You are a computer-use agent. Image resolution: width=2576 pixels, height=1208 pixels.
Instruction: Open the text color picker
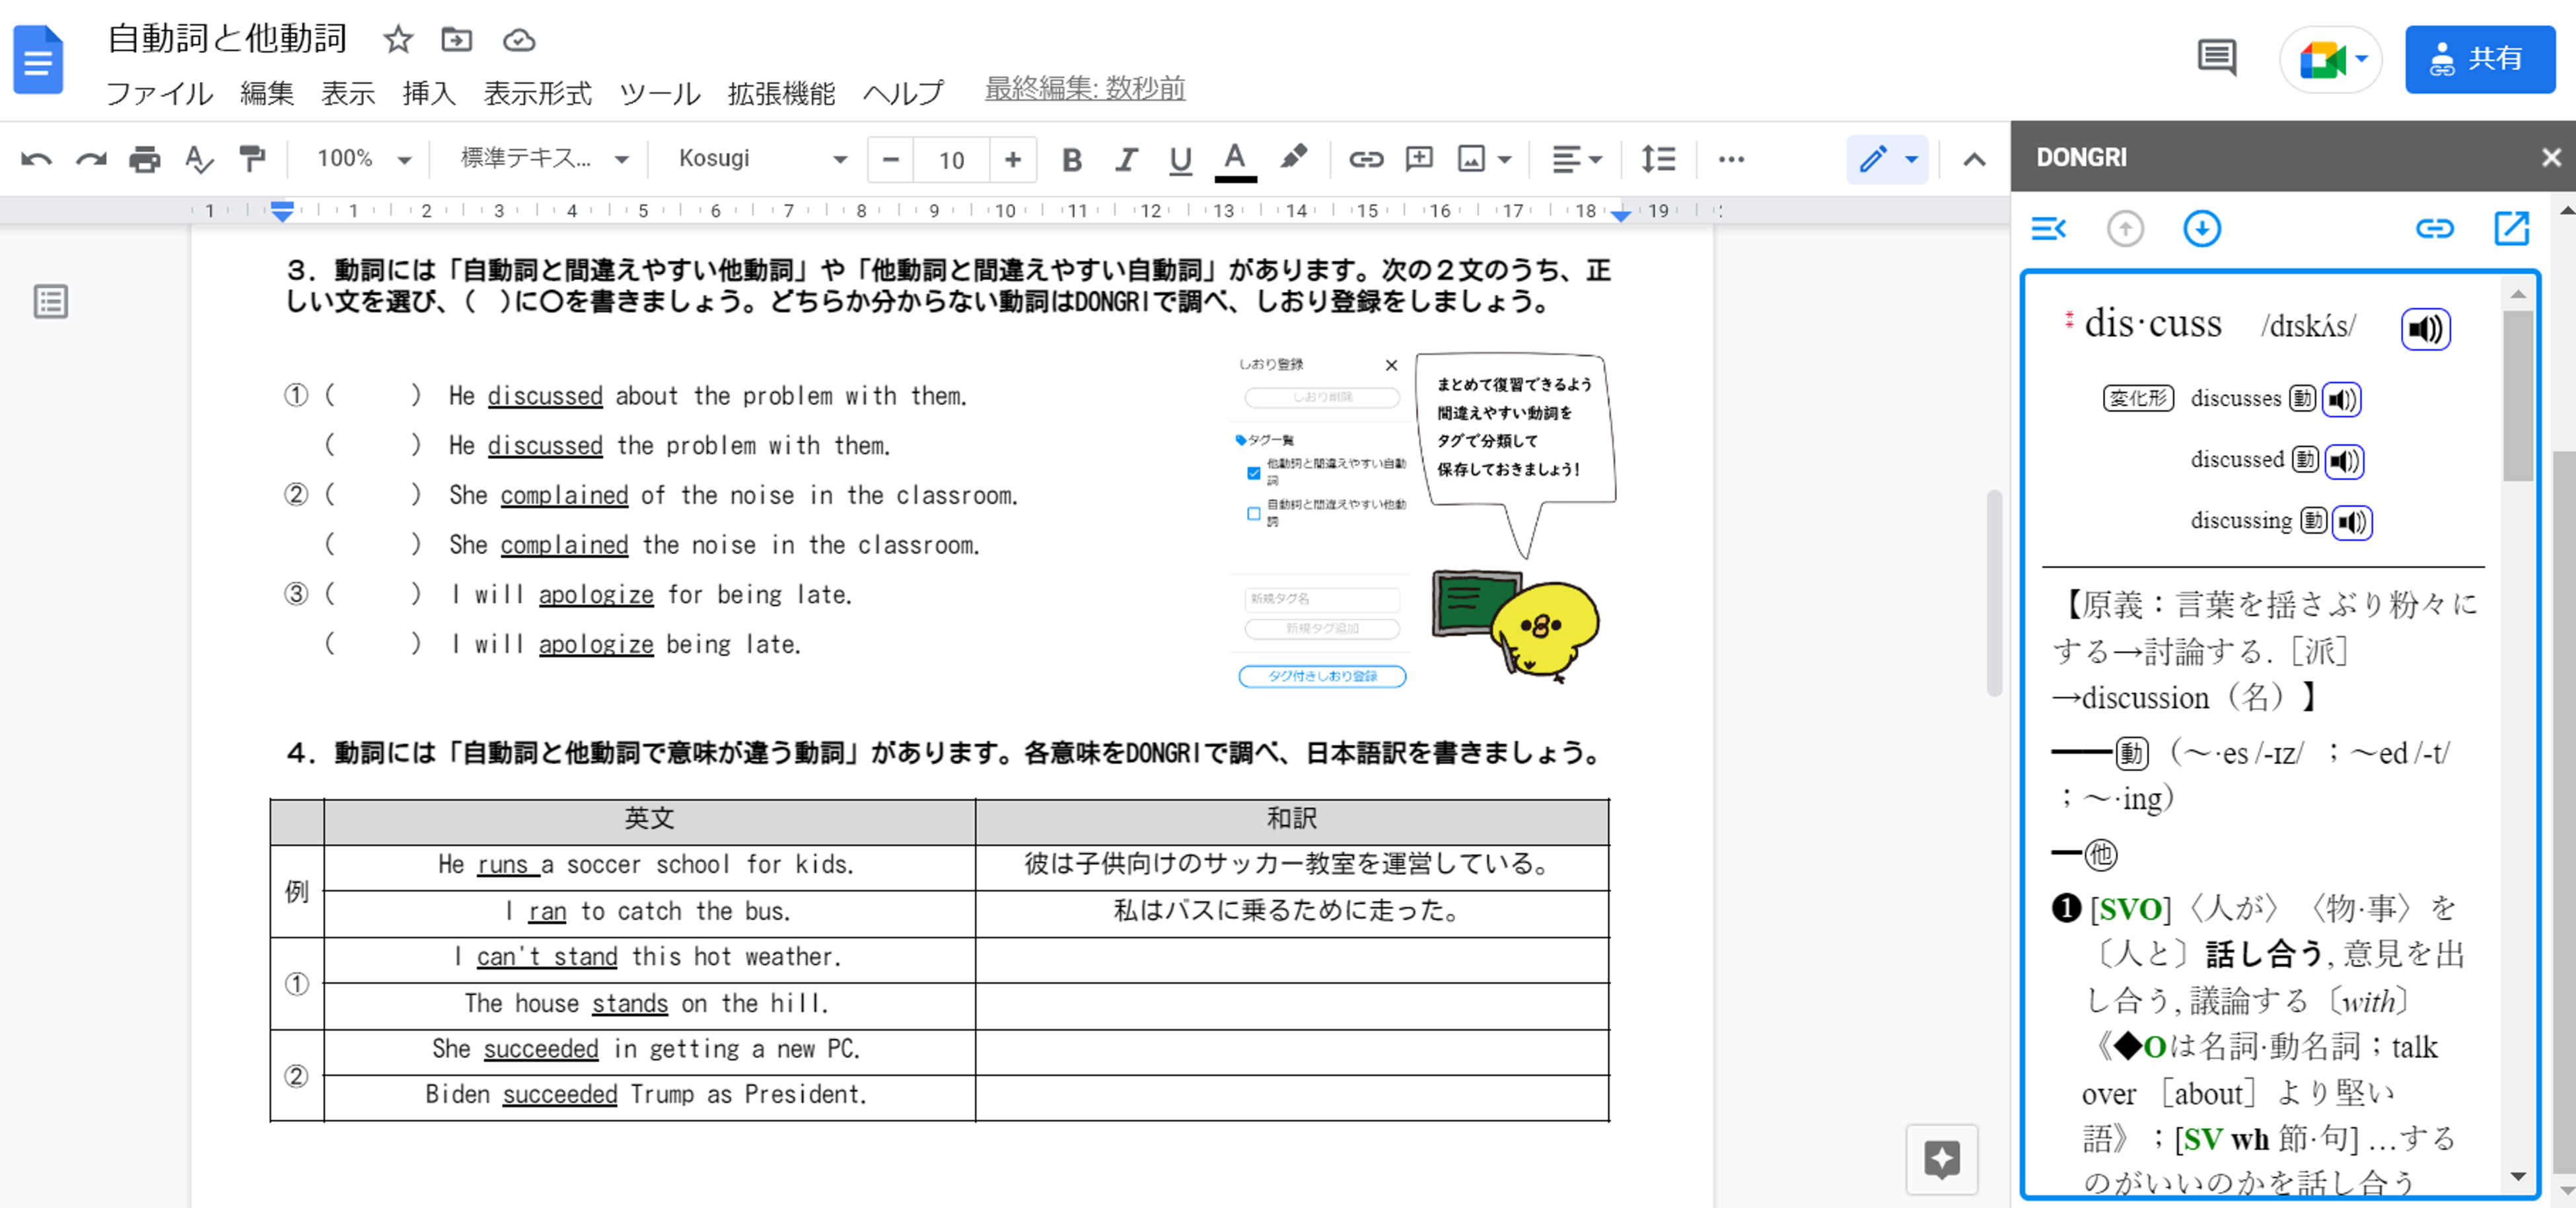coord(1235,159)
